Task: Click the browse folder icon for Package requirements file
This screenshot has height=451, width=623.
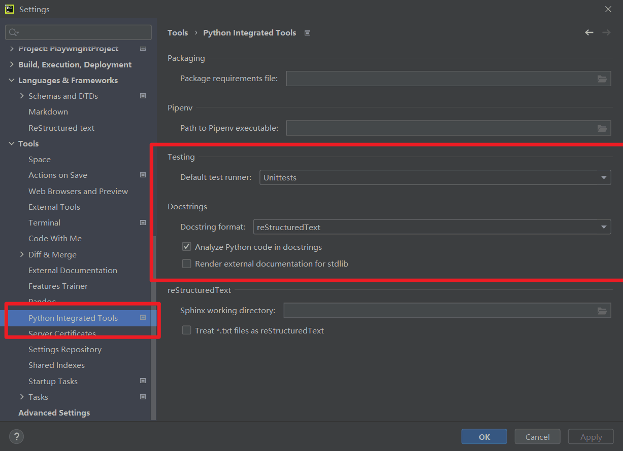Action: pyautogui.click(x=602, y=79)
